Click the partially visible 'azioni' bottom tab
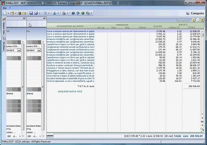This screenshot has height=145, width=207. pyautogui.click(x=50, y=136)
